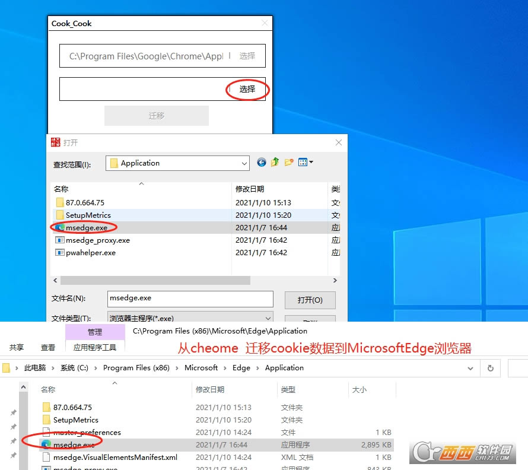This screenshot has width=528, height=470.
Task: Click the Create New Folder icon
Action: [x=289, y=162]
